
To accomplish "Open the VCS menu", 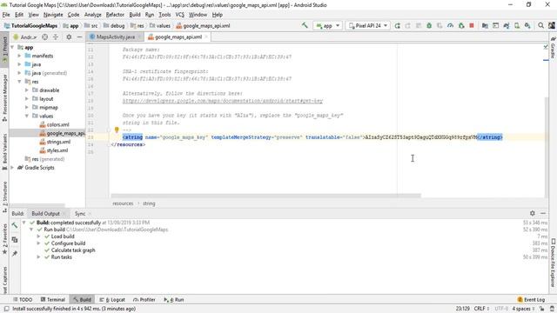I will click(180, 15).
